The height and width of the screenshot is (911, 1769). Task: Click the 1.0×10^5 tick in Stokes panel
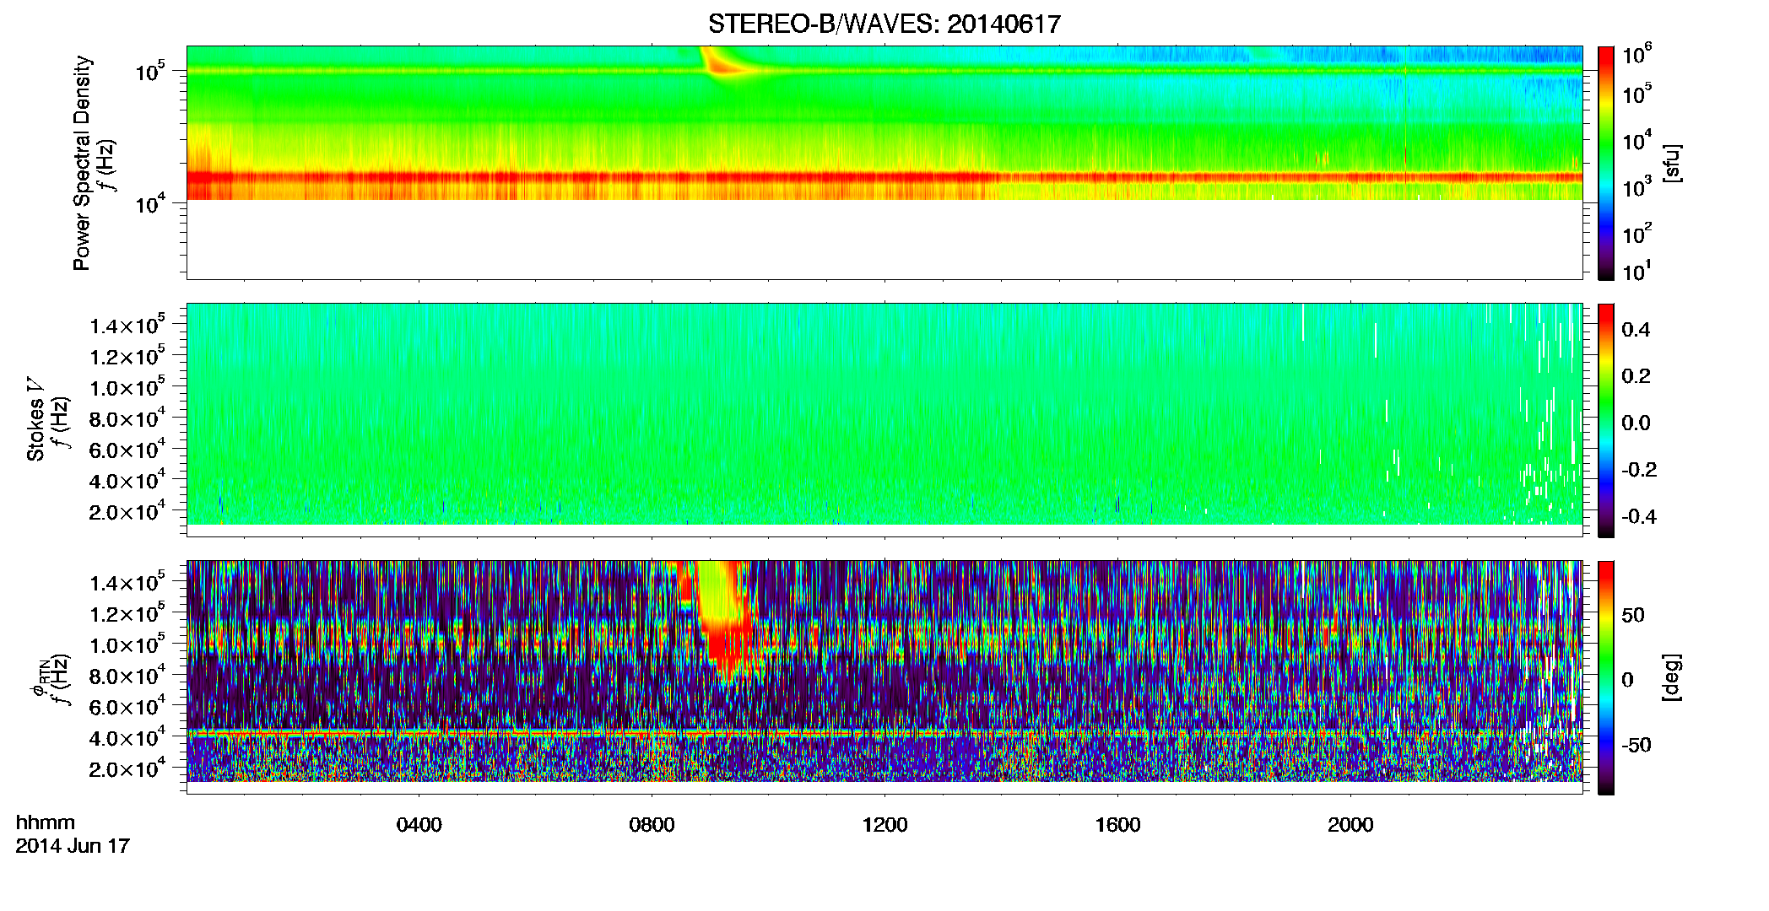127,387
